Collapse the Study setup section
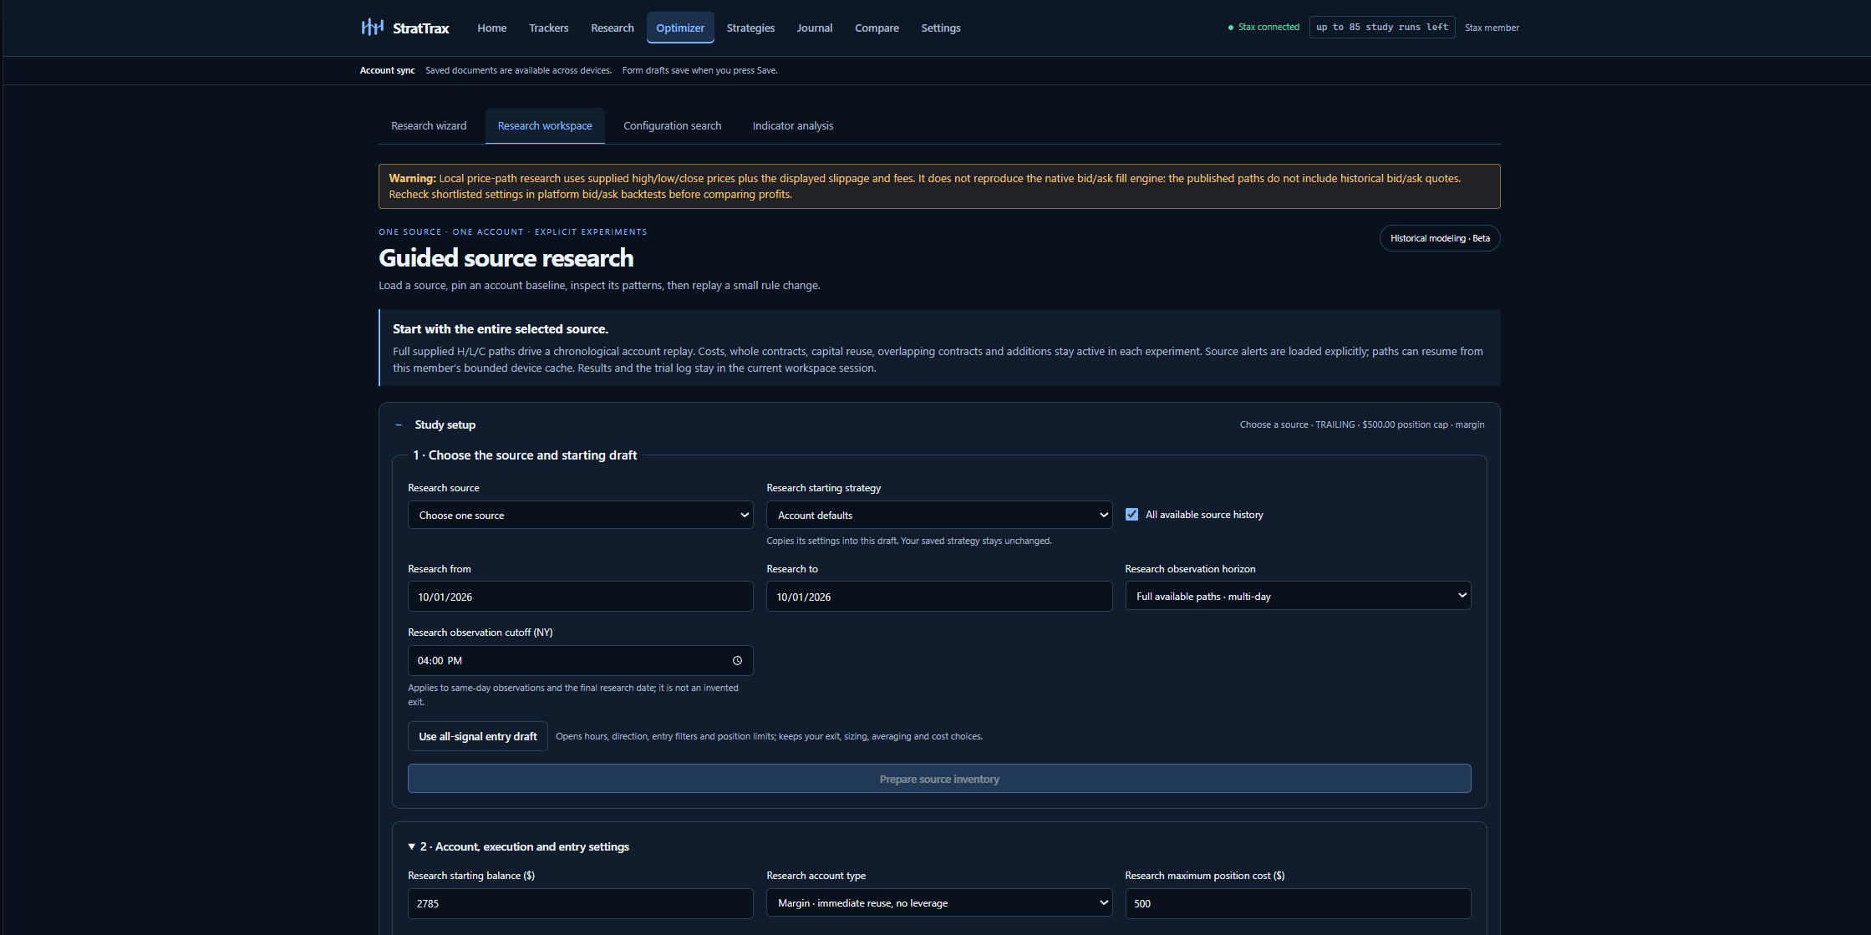The height and width of the screenshot is (935, 1871). [x=399, y=425]
